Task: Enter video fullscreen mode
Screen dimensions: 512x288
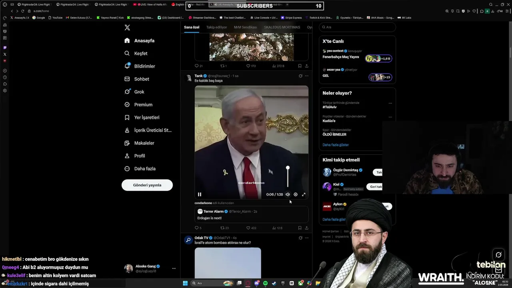Action: (304, 194)
